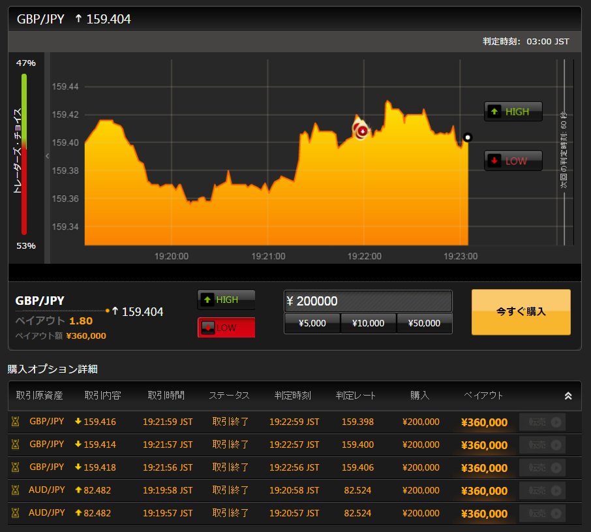Click hourglass icon of GBP/JPY 159.416 row
591x532 pixels.
[16, 422]
